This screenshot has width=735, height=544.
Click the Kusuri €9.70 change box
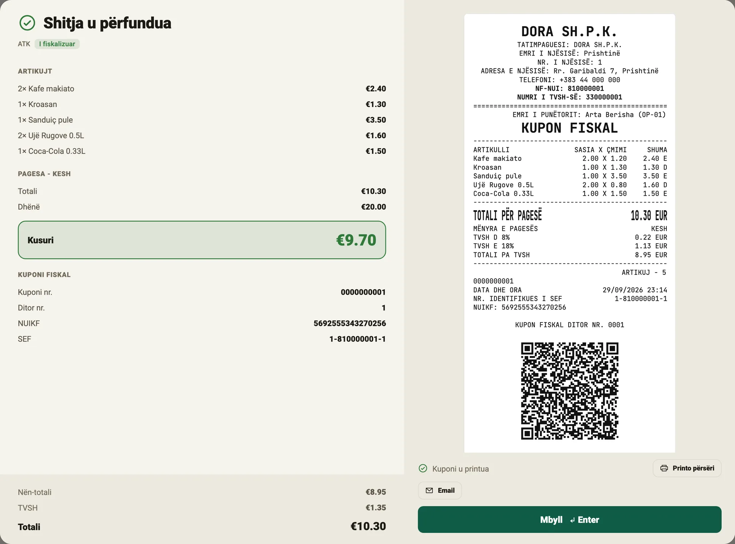point(202,240)
